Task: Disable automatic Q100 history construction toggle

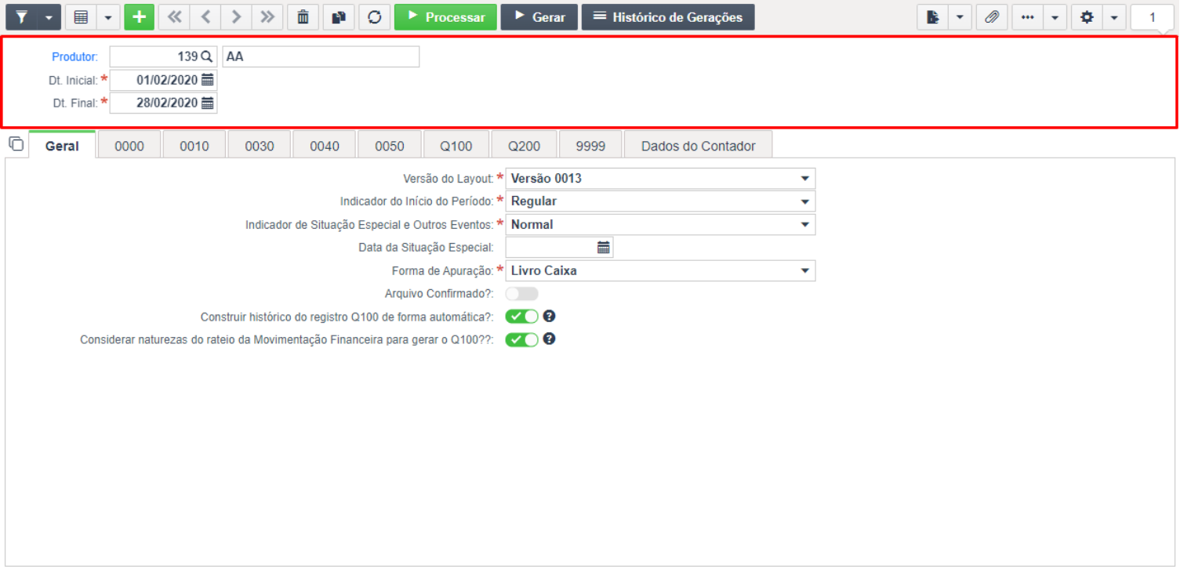Action: [x=522, y=317]
